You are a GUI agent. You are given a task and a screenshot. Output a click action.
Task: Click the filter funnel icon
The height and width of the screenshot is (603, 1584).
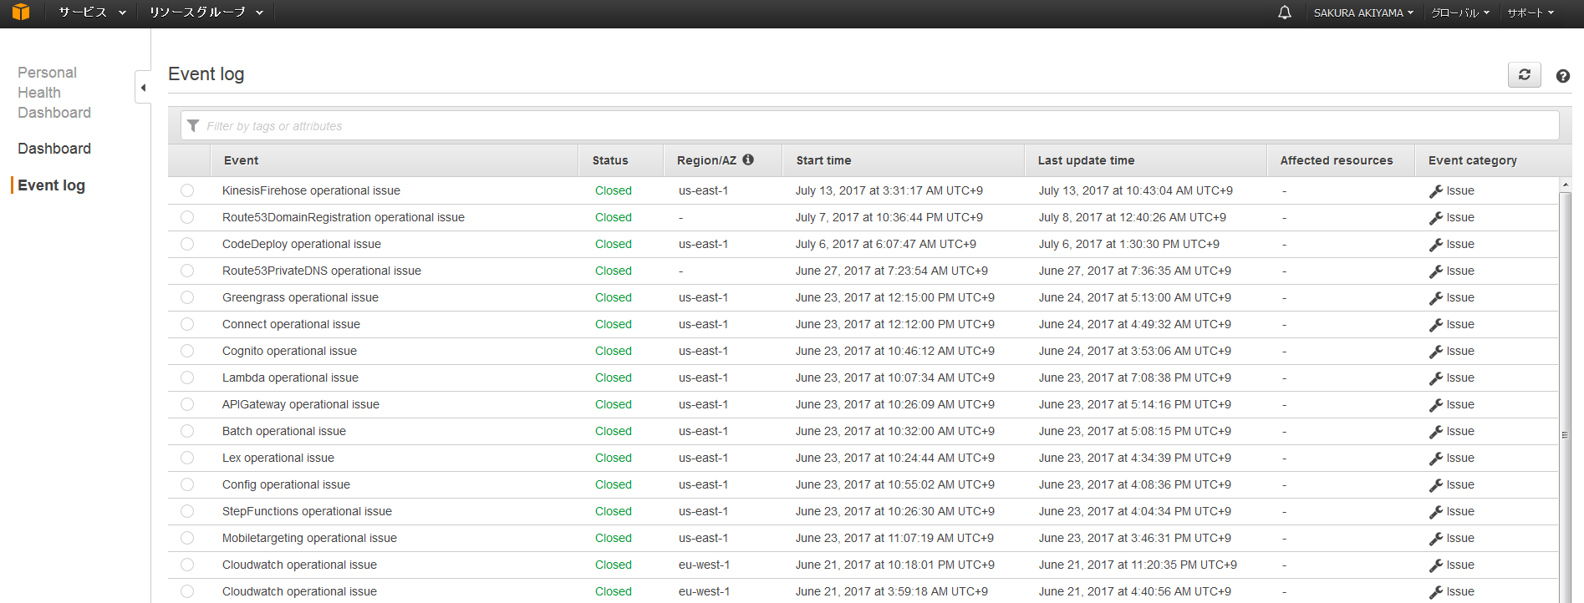pos(193,126)
